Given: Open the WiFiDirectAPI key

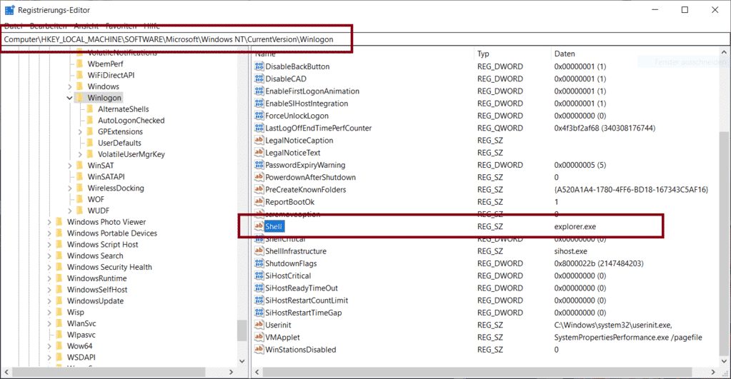Looking at the screenshot, I should tap(111, 75).
